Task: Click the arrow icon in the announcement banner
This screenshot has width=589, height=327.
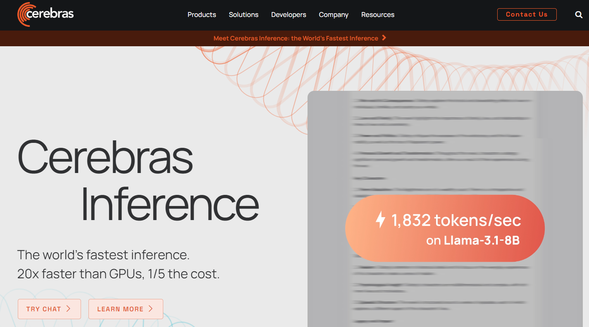Action: pyautogui.click(x=384, y=38)
